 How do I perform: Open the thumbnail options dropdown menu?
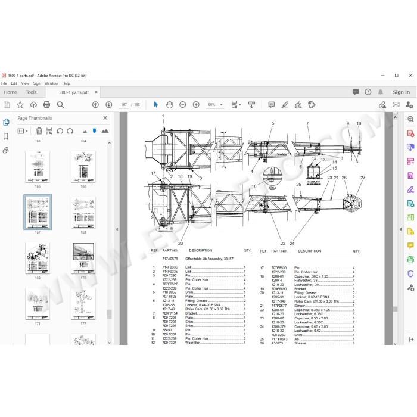(x=23, y=131)
